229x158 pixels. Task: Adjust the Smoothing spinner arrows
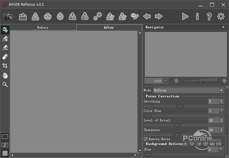pos(221,101)
